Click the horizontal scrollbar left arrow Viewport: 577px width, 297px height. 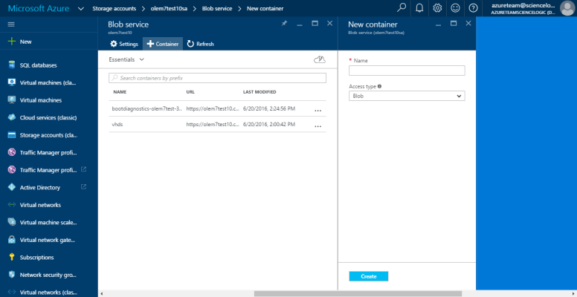pos(102,294)
